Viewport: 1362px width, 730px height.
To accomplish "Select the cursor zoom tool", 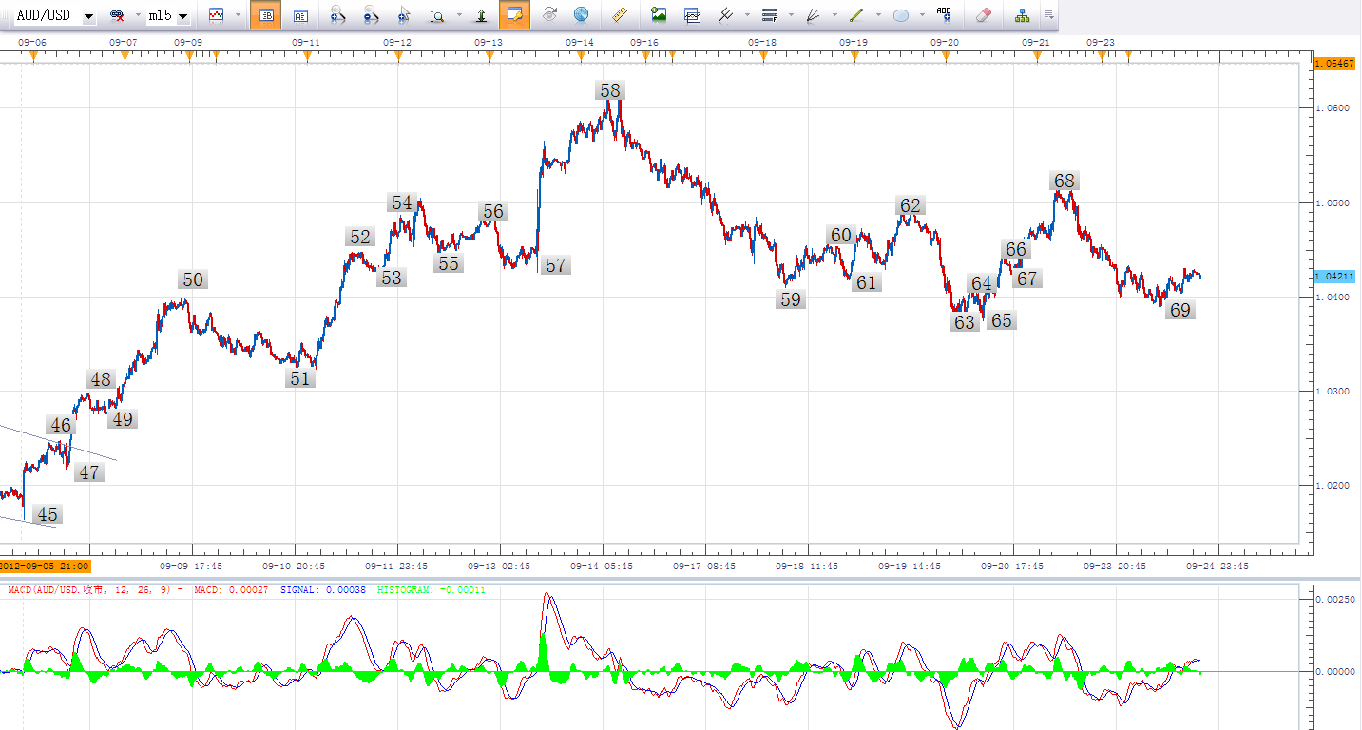I will 404,15.
